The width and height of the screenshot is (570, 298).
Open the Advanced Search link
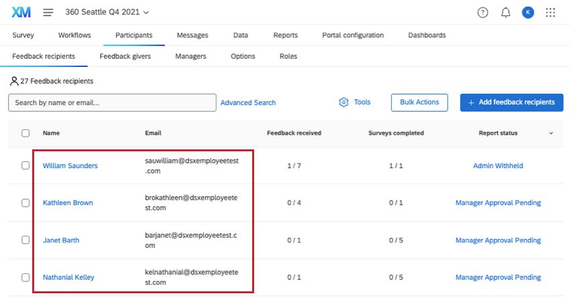pos(248,102)
